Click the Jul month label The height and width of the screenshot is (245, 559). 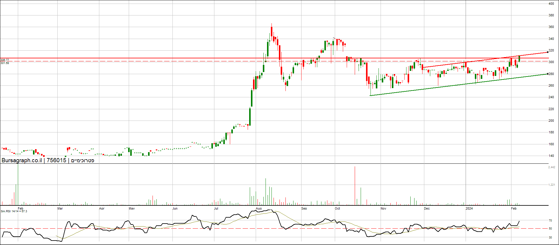216,208
